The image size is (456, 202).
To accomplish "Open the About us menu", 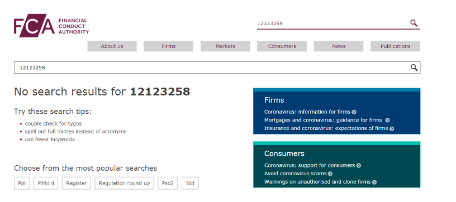I will click(112, 46).
